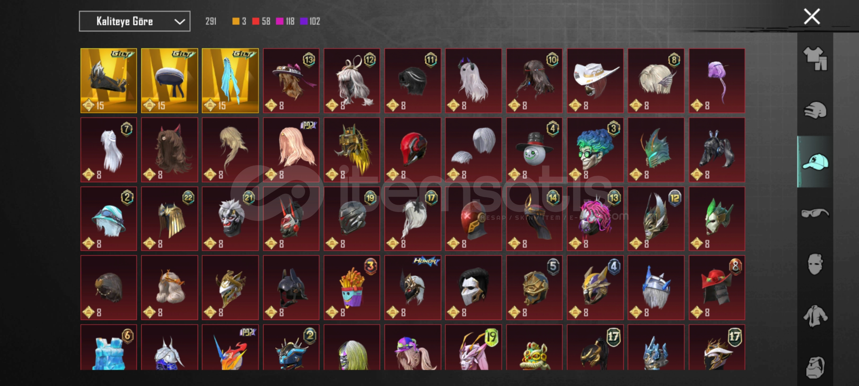Viewport: 859px width, 386px height.
Task: Filter by purple quality swatch showing 102
Action: 310,21
